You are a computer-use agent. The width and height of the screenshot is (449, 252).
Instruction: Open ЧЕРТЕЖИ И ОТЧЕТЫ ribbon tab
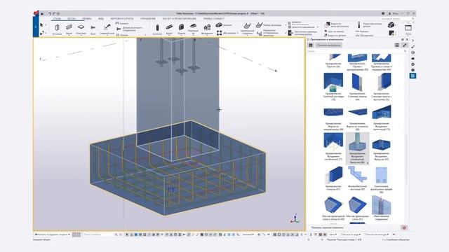point(122,19)
